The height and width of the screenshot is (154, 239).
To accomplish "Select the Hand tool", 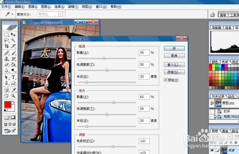I will click(6, 96).
